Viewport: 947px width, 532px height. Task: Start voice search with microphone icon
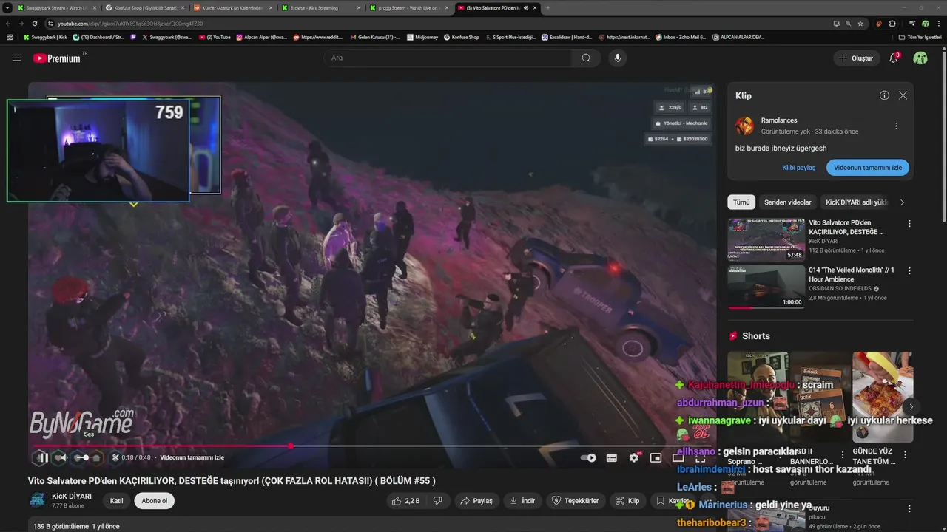(617, 58)
